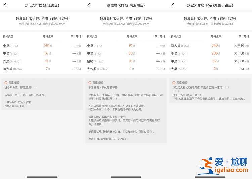
Task: Select 大桌 (9-18人) row in 九集小镇店
Action: [x=210, y=69]
